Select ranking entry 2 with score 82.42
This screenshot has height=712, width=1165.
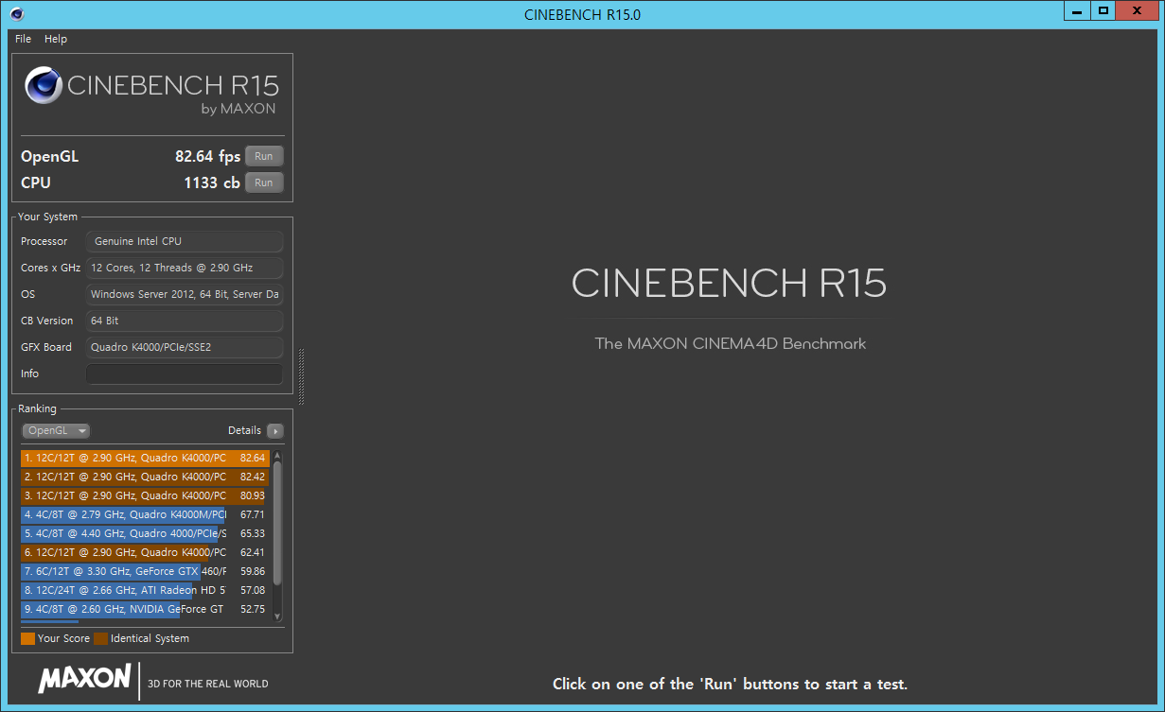[145, 477]
